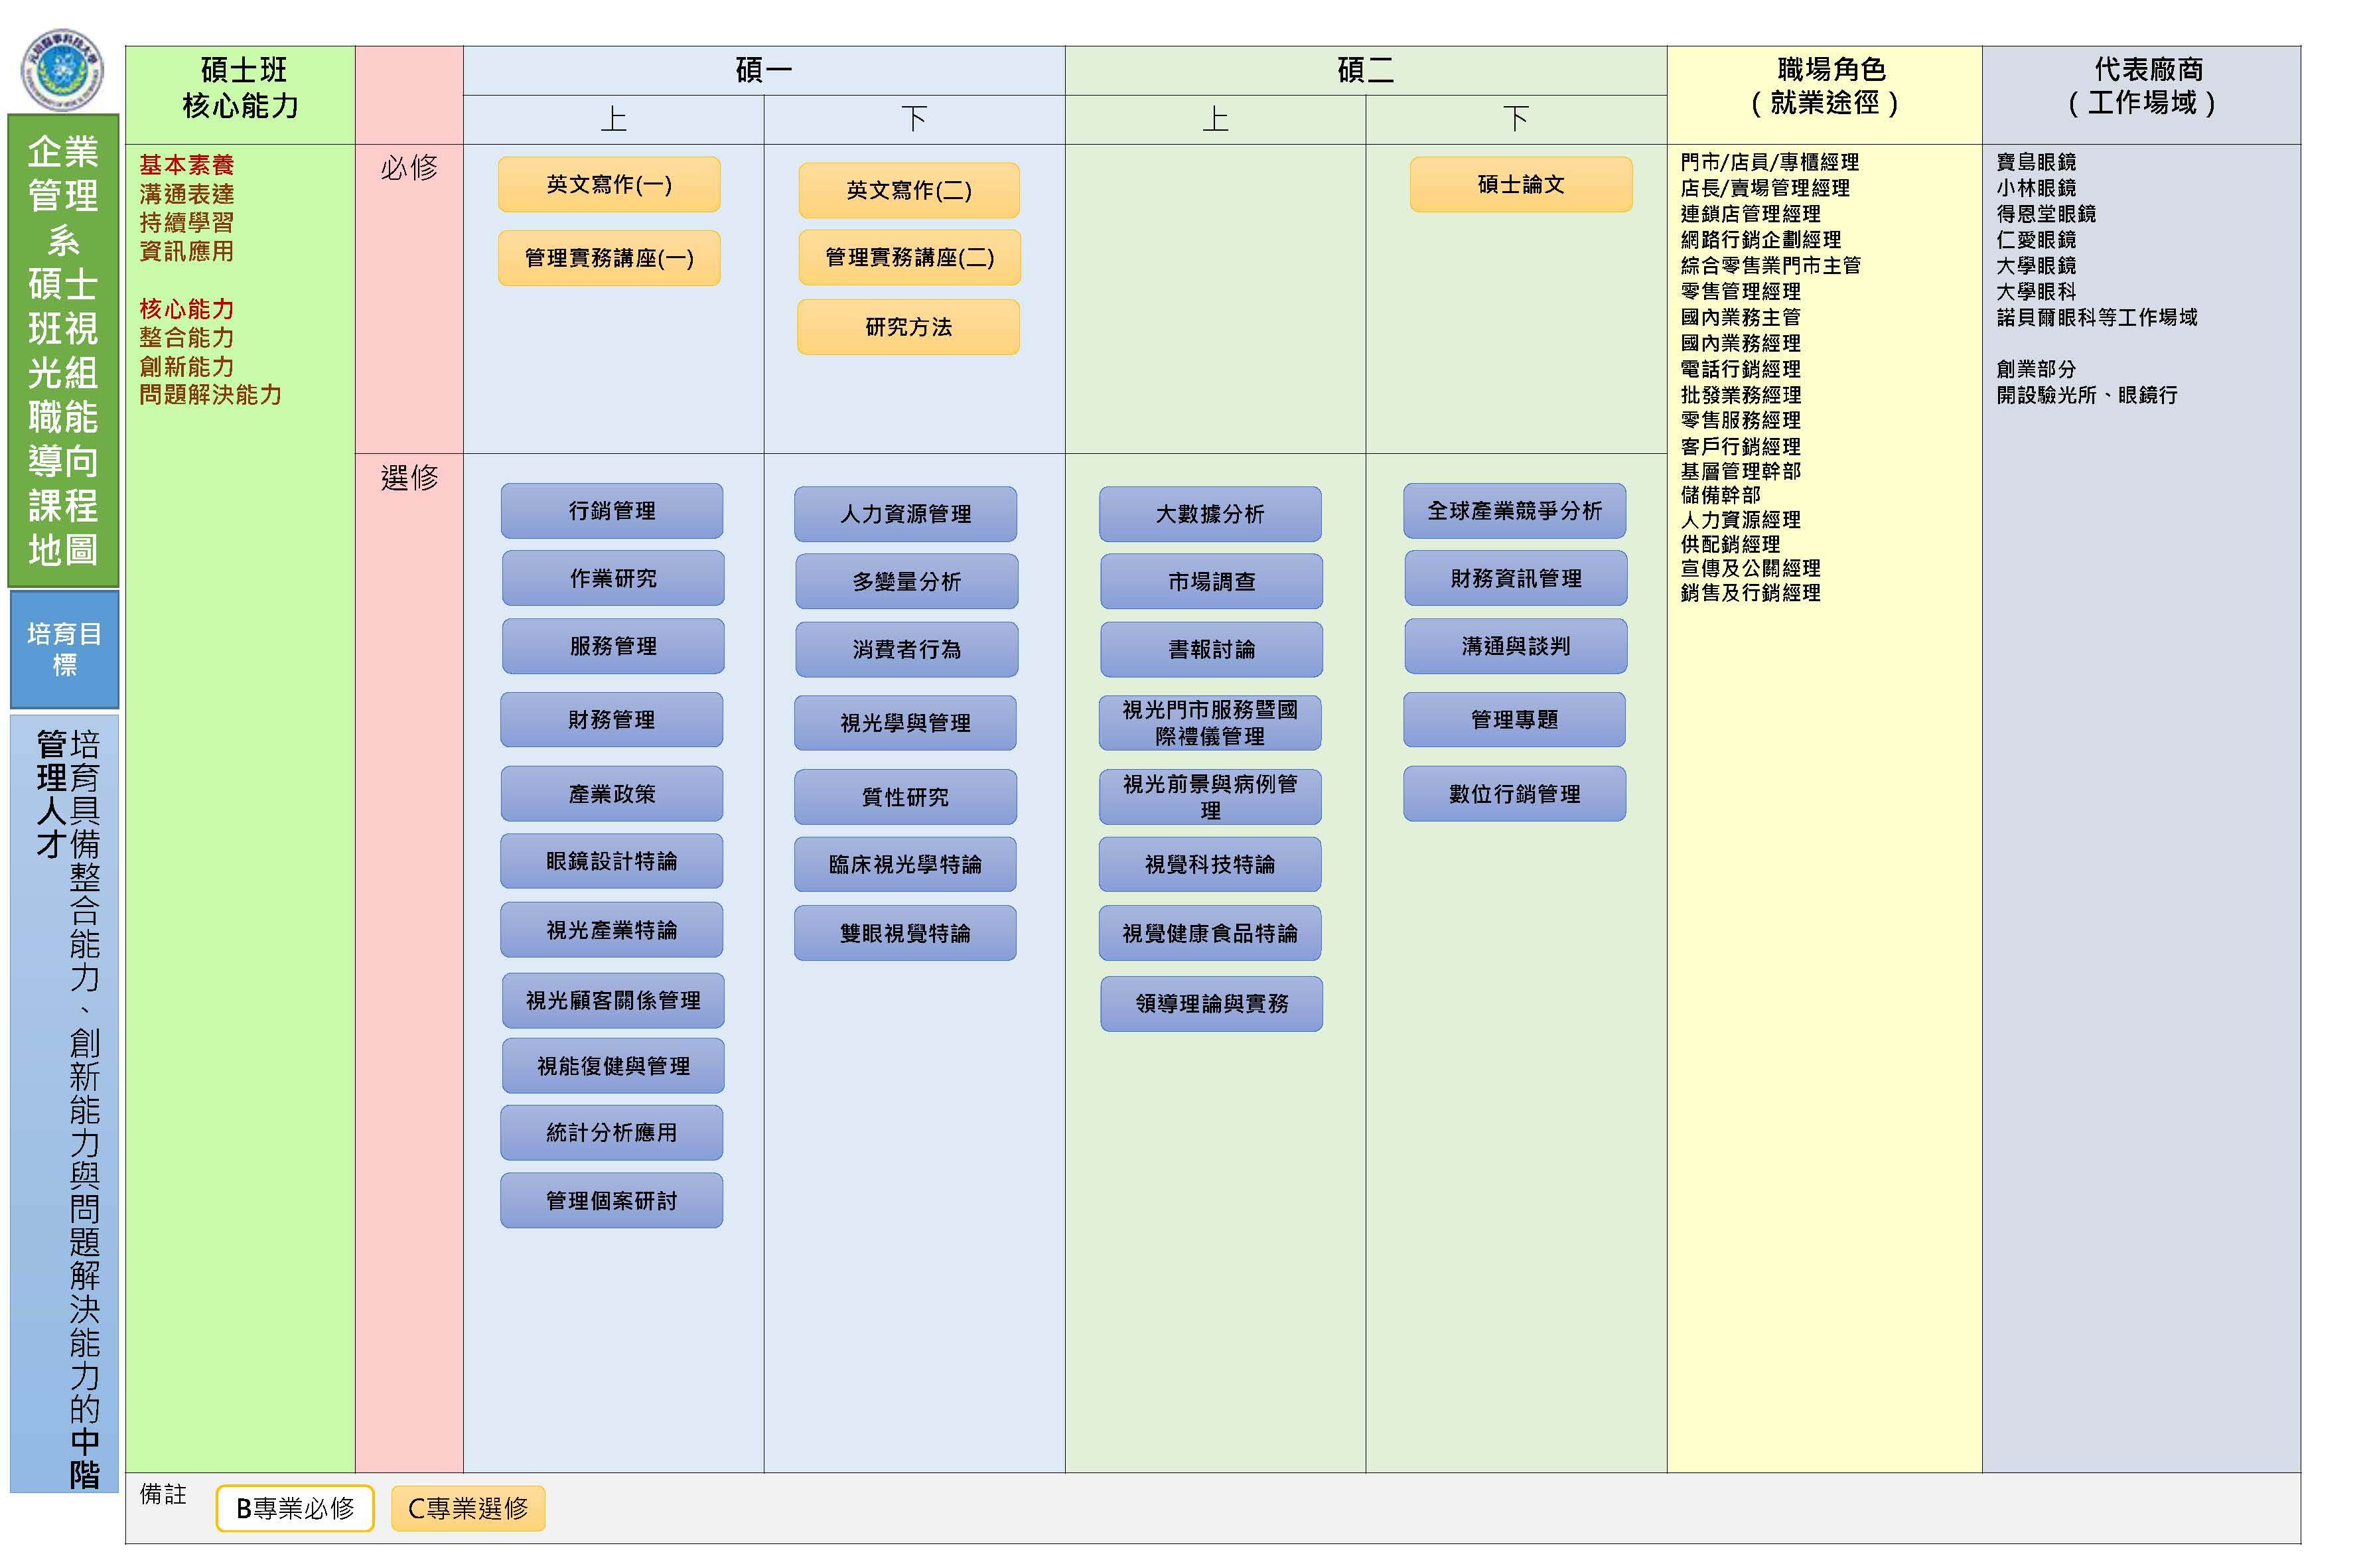Click the 必修 row label
This screenshot has width=2367, height=1568.
409,167
